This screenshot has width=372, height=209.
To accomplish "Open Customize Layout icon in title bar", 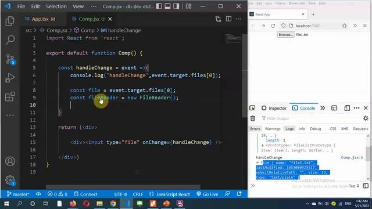I will [188, 6].
